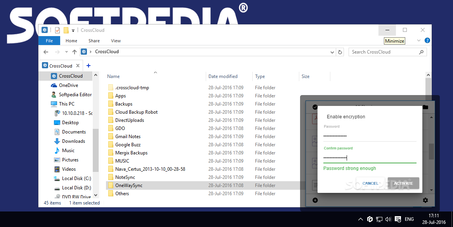Select the CrossCloud folder tab
Image resolution: width=453 pixels, height=227 pixels.
pyautogui.click(x=61, y=66)
